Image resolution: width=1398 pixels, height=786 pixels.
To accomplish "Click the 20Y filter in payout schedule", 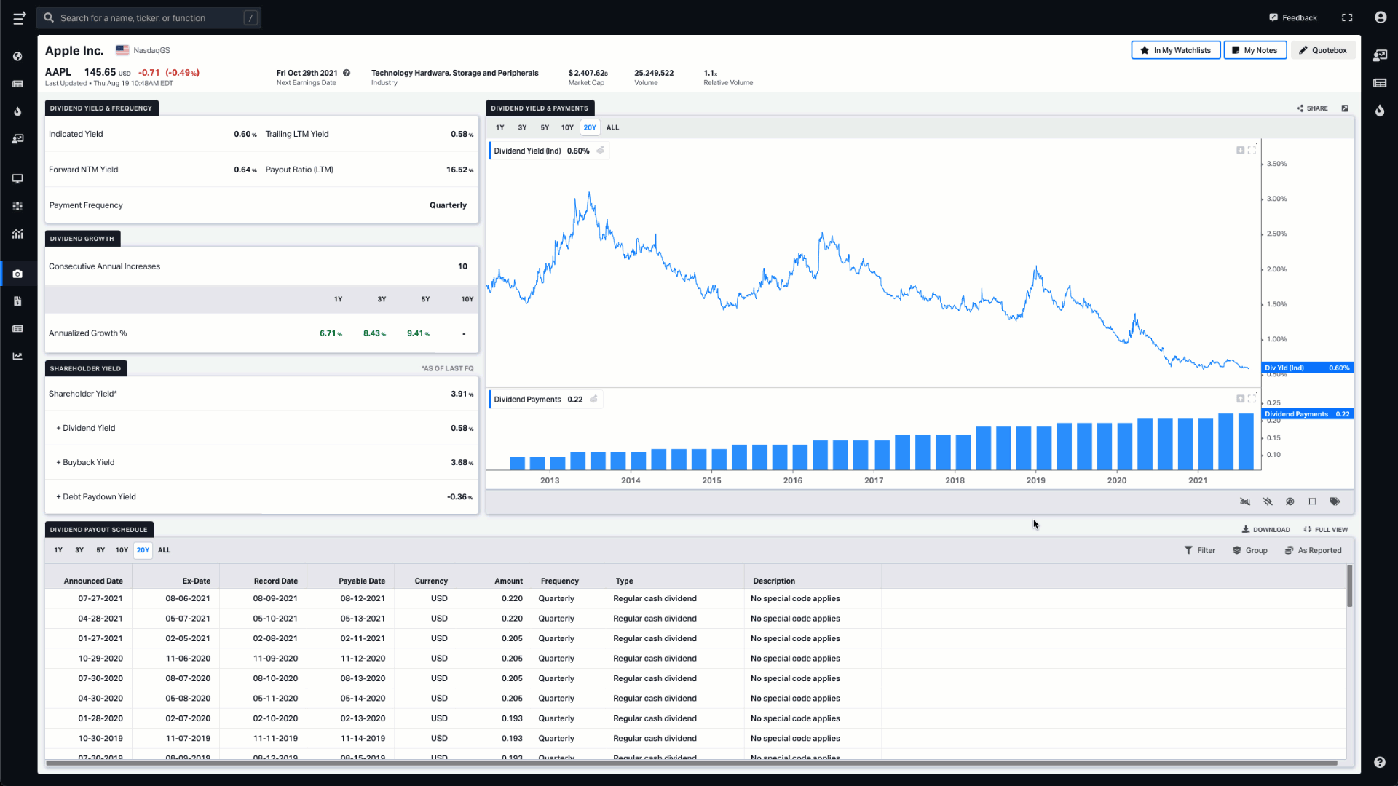I will click(x=143, y=550).
